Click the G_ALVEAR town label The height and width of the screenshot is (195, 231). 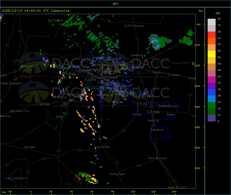click(153, 112)
